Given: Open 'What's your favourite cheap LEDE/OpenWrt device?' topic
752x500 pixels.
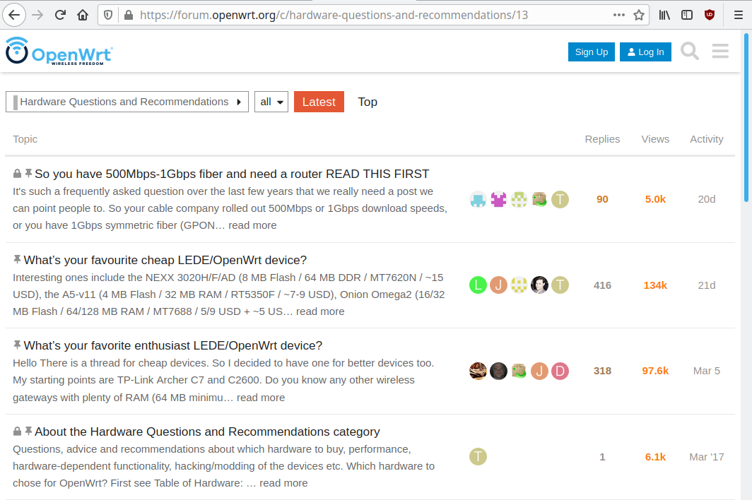Looking at the screenshot, I should click(x=165, y=260).
